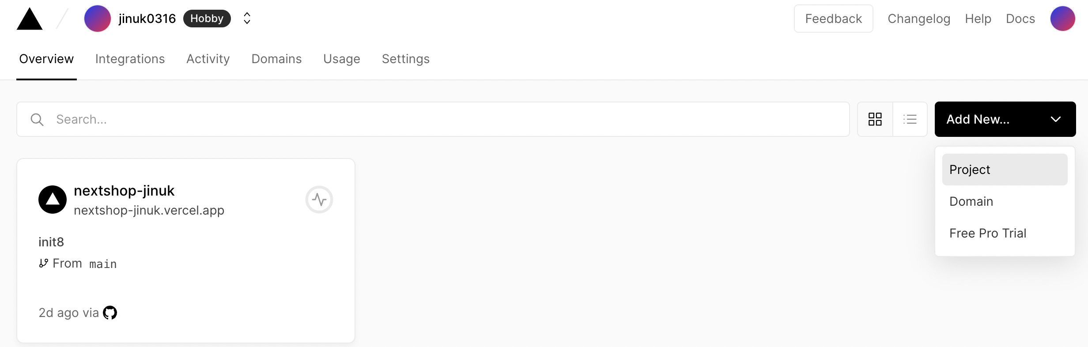The width and height of the screenshot is (1088, 347).
Task: Expand the team scope switcher arrows
Action: coord(247,19)
